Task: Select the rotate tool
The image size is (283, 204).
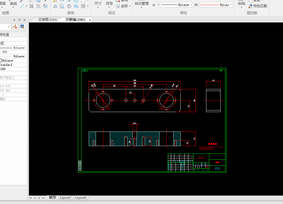Action: click(69, 6)
